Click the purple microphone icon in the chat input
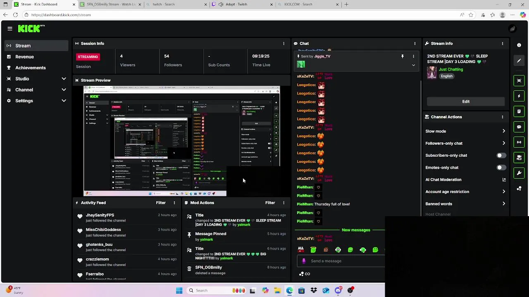The height and width of the screenshot is (297, 529). click(304, 261)
